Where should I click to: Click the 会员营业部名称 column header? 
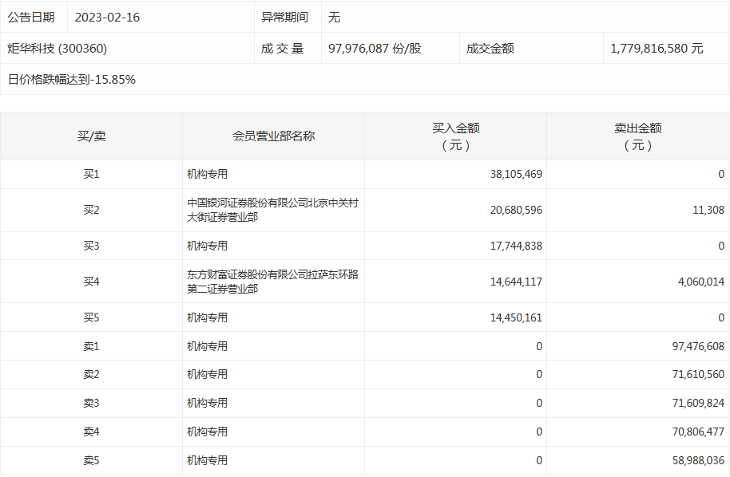273,136
